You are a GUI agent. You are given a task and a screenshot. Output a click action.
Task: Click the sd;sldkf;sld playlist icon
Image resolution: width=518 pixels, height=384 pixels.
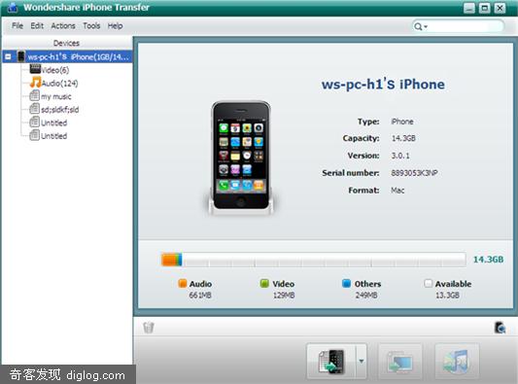point(34,109)
